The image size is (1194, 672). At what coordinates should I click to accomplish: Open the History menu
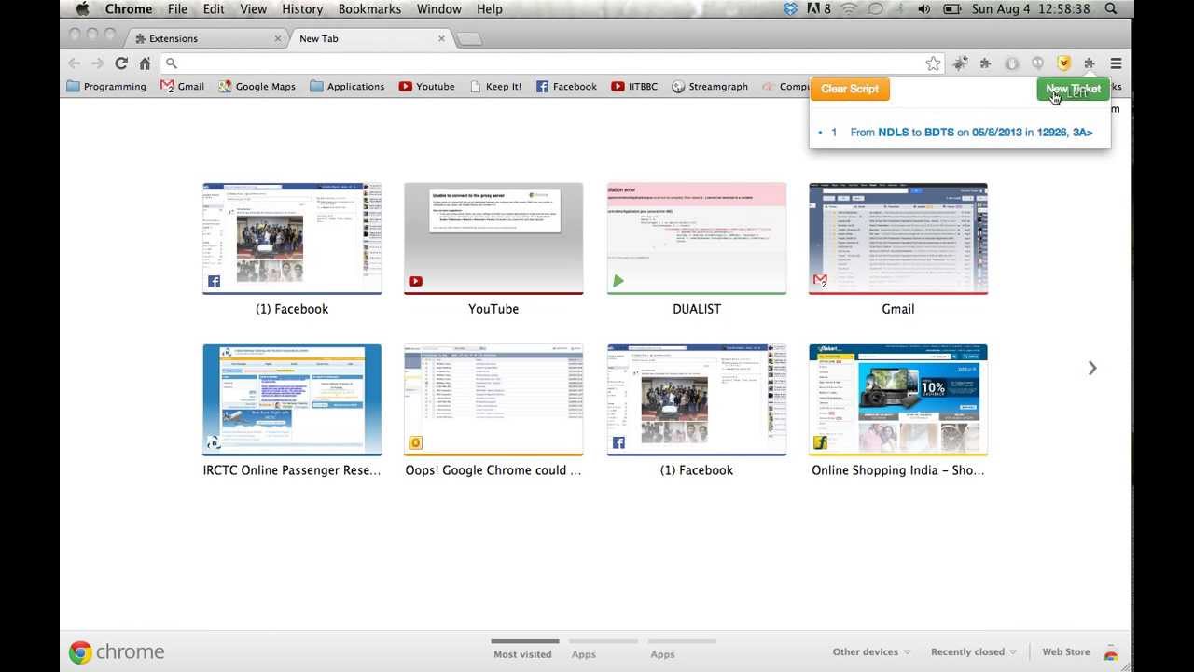pos(302,9)
